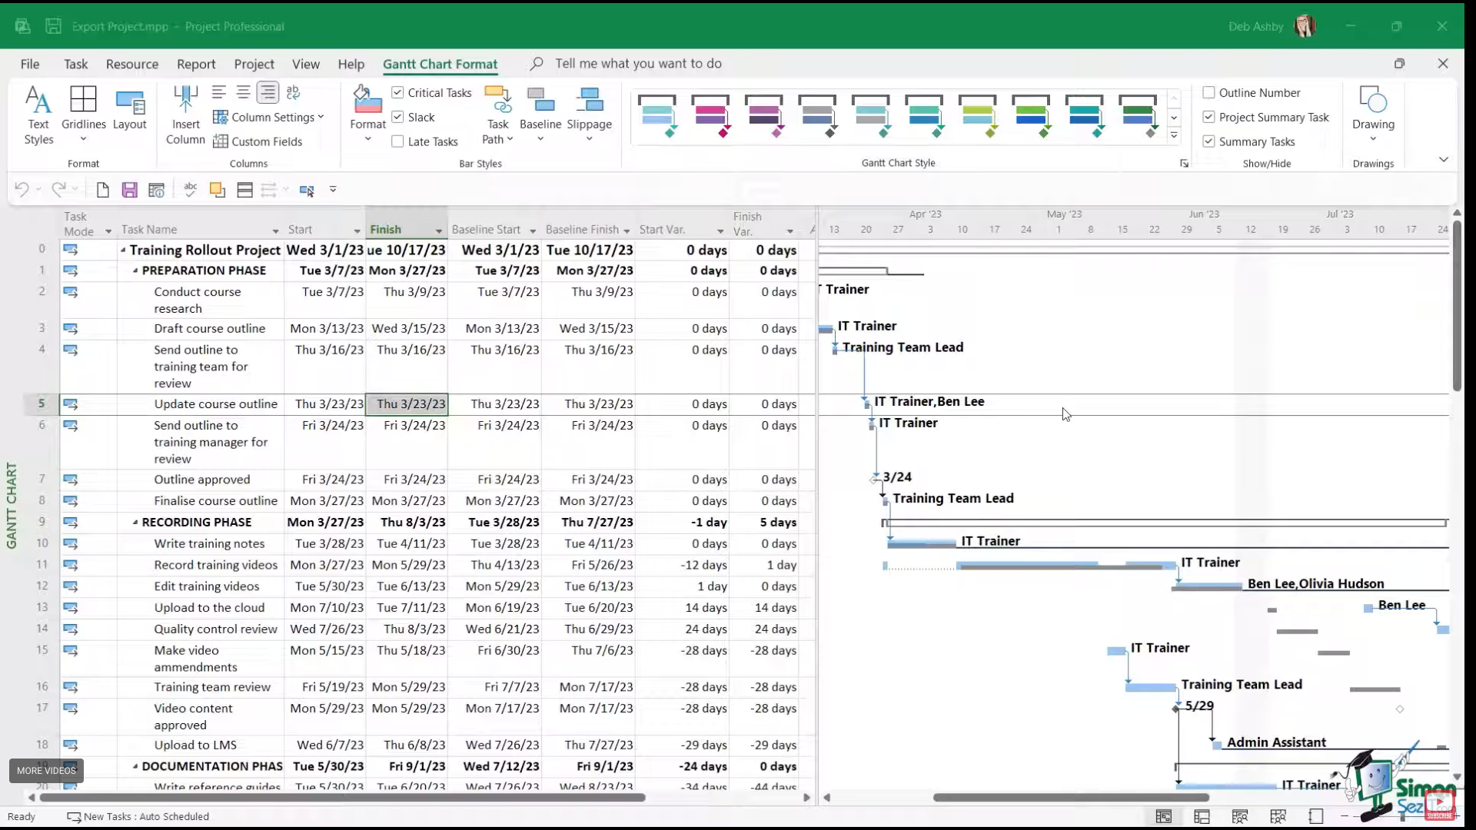Open the Resource ribbon tab
This screenshot has width=1476, height=830.
[x=132, y=64]
